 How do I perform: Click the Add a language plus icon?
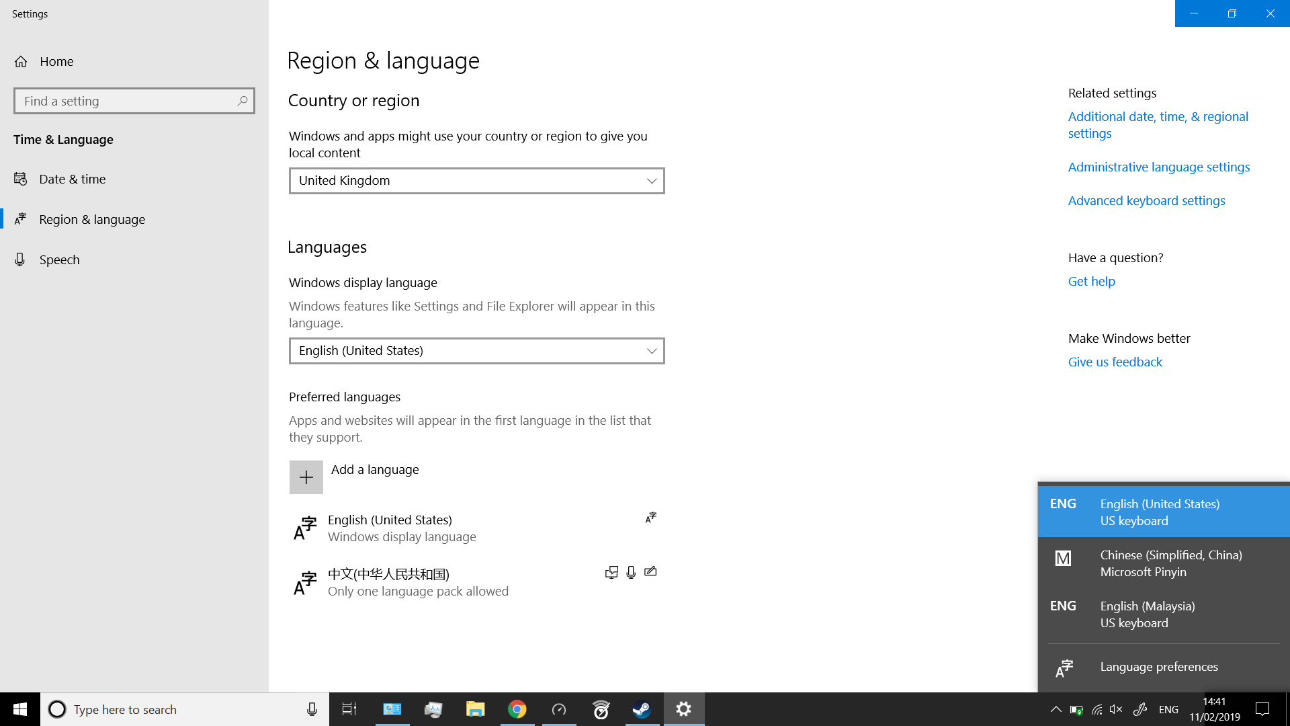coord(306,477)
